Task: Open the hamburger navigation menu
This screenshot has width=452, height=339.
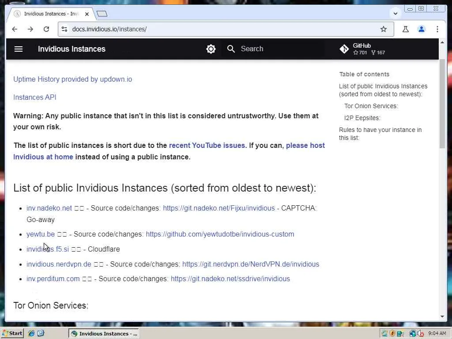Action: pyautogui.click(x=19, y=49)
